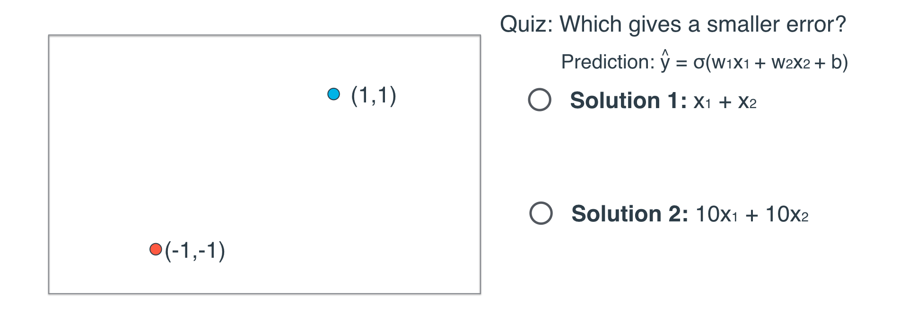This screenshot has width=908, height=313.
Task: Click the w2x2 term in the formula
Action: [790, 63]
